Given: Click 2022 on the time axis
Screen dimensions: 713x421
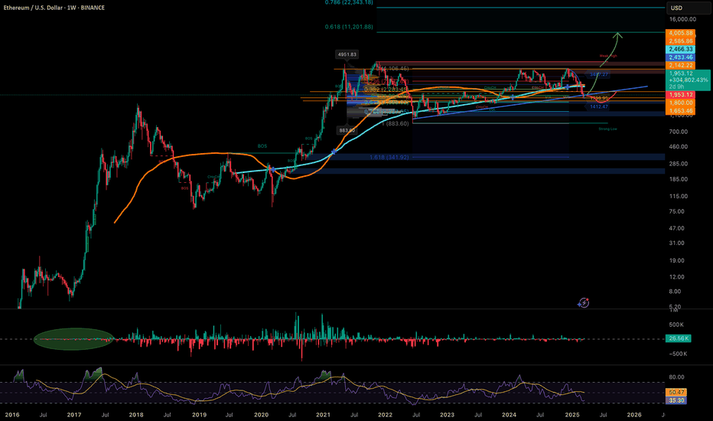Looking at the screenshot, I should [385, 415].
